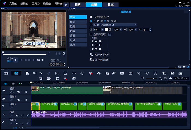
Task: Open the subtitle editor icon
Action: (122, 73)
